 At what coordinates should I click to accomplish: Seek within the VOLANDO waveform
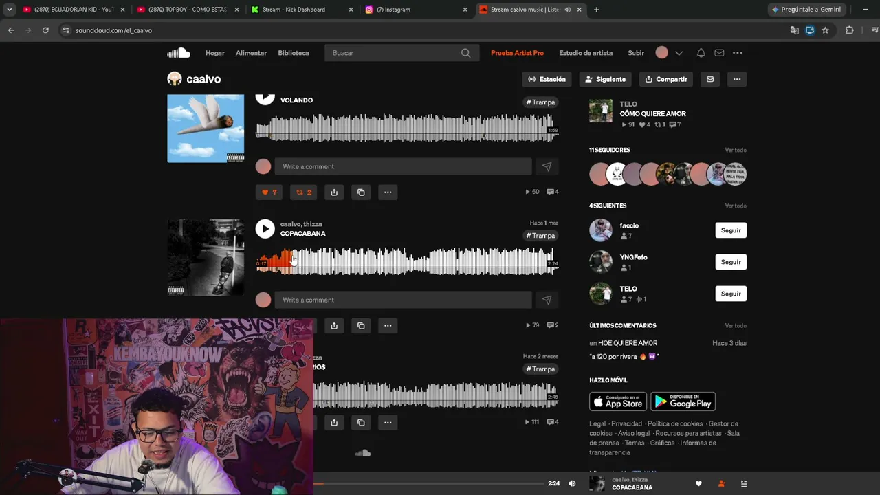407,129
